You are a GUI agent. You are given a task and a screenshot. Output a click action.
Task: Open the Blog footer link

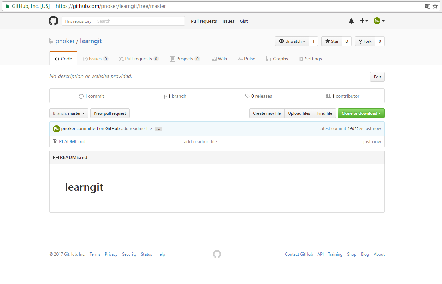[x=365, y=254]
